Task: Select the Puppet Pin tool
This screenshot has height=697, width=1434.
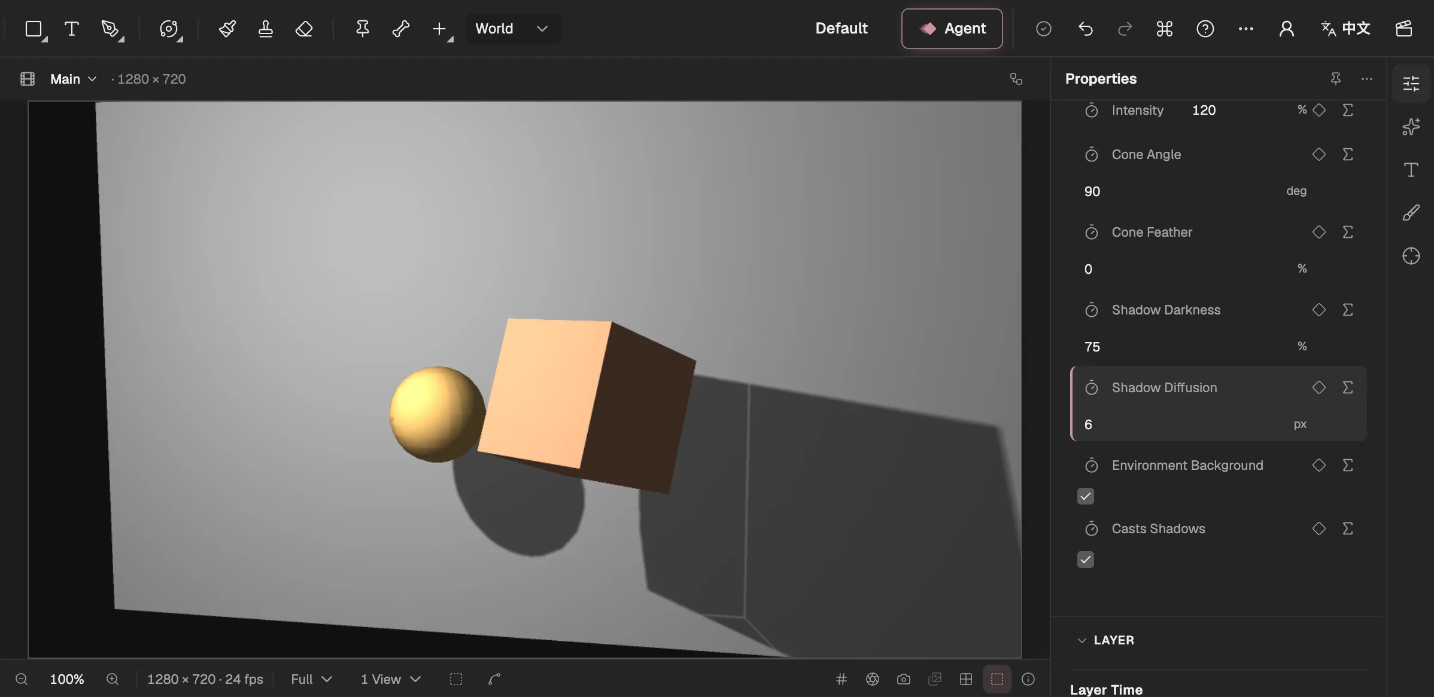Action: 363,29
